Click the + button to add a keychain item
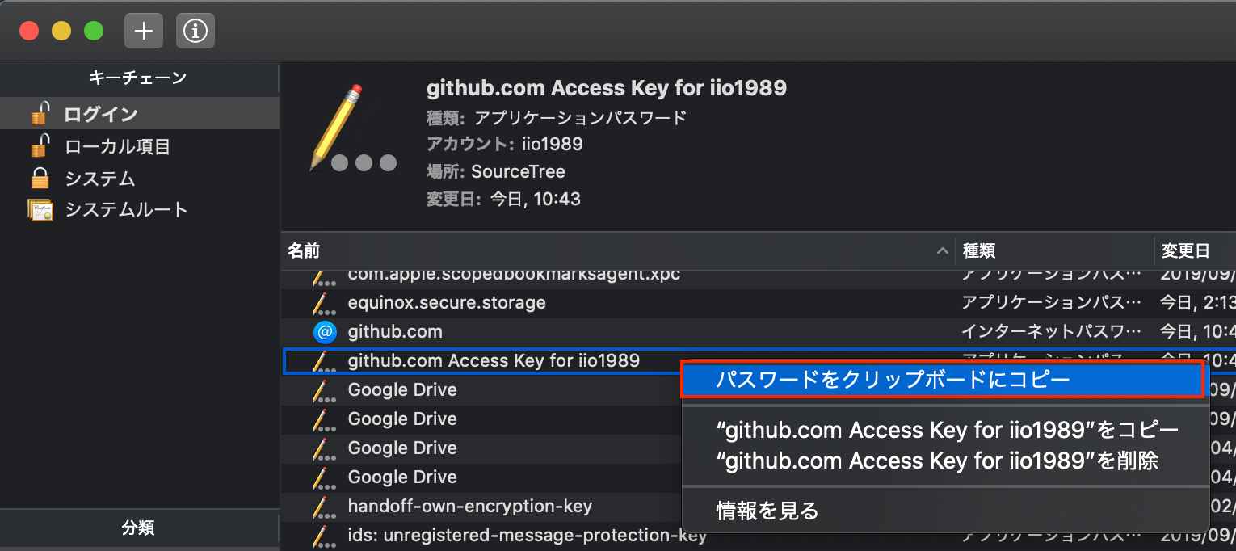 [143, 31]
